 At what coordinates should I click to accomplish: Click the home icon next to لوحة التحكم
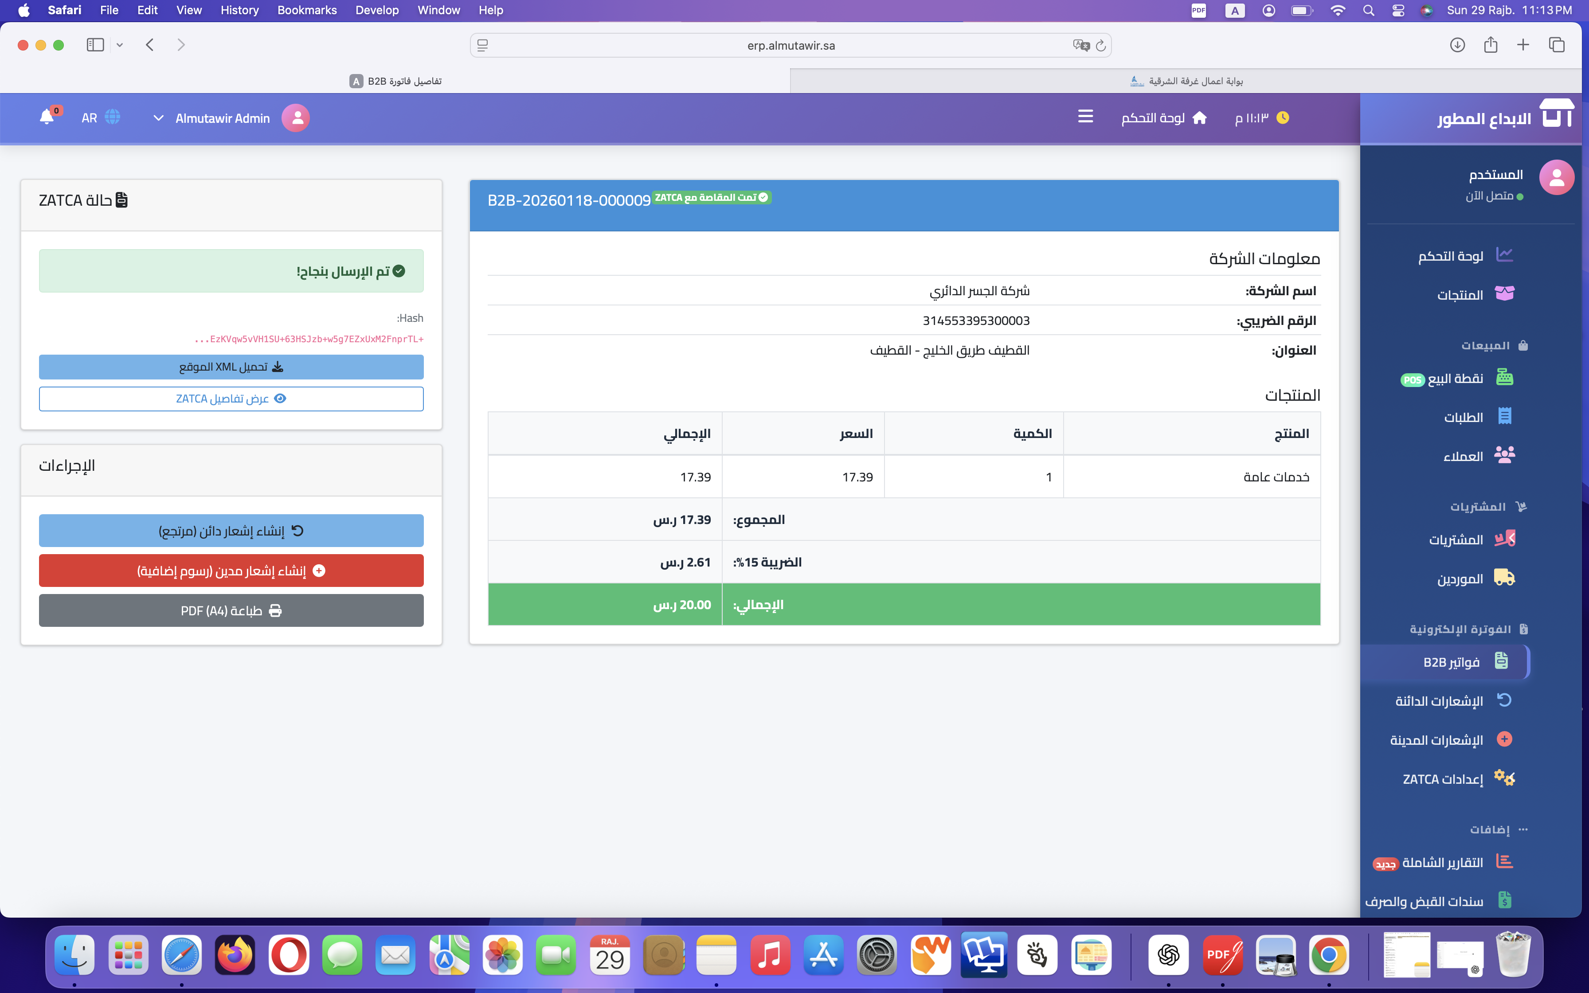[1200, 117]
